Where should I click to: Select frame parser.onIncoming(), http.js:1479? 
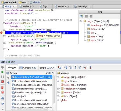[32, 104]
